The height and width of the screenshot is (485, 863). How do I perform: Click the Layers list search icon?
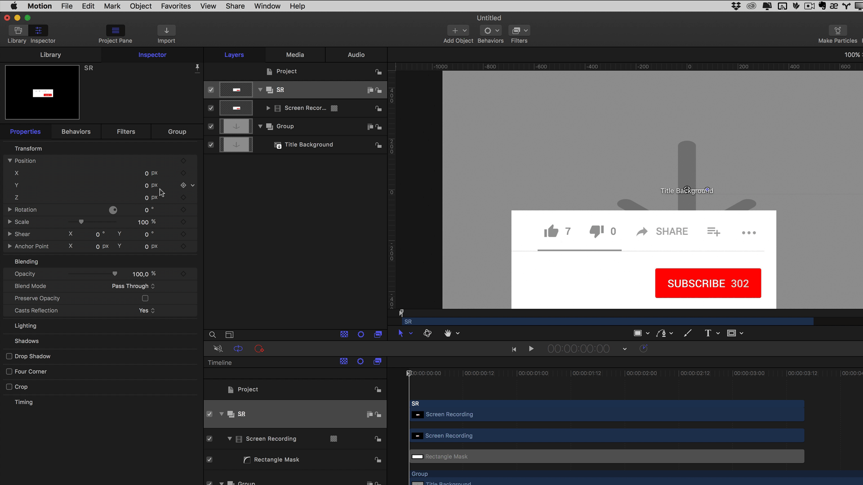coord(213,335)
